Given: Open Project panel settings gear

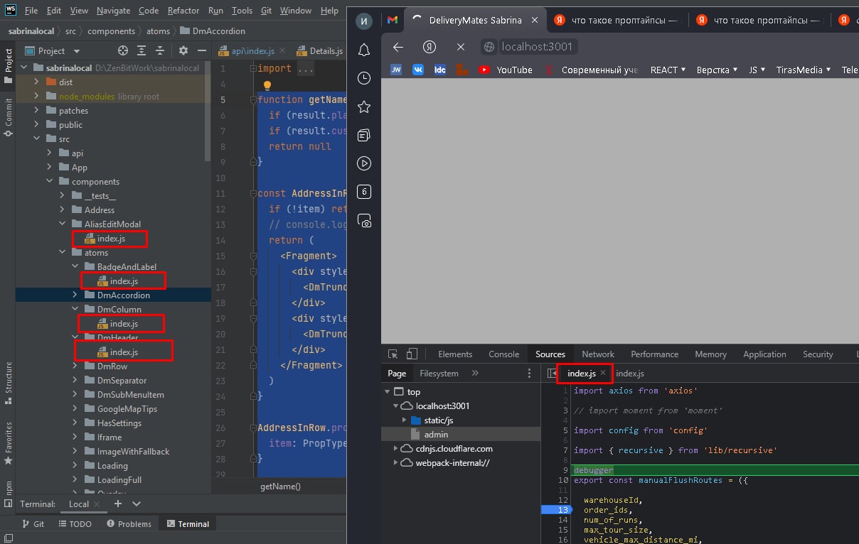Looking at the screenshot, I should coord(183,50).
